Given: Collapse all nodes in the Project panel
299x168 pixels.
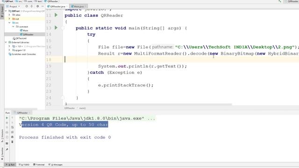Looking at the screenshot, I should [32, 6].
